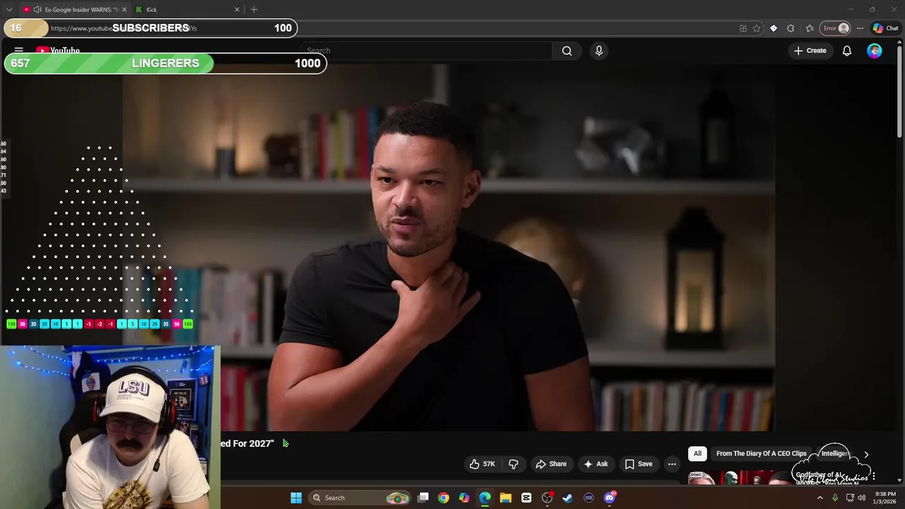The height and width of the screenshot is (509, 905).
Task: Click the microphone tray icon
Action: 835,498
